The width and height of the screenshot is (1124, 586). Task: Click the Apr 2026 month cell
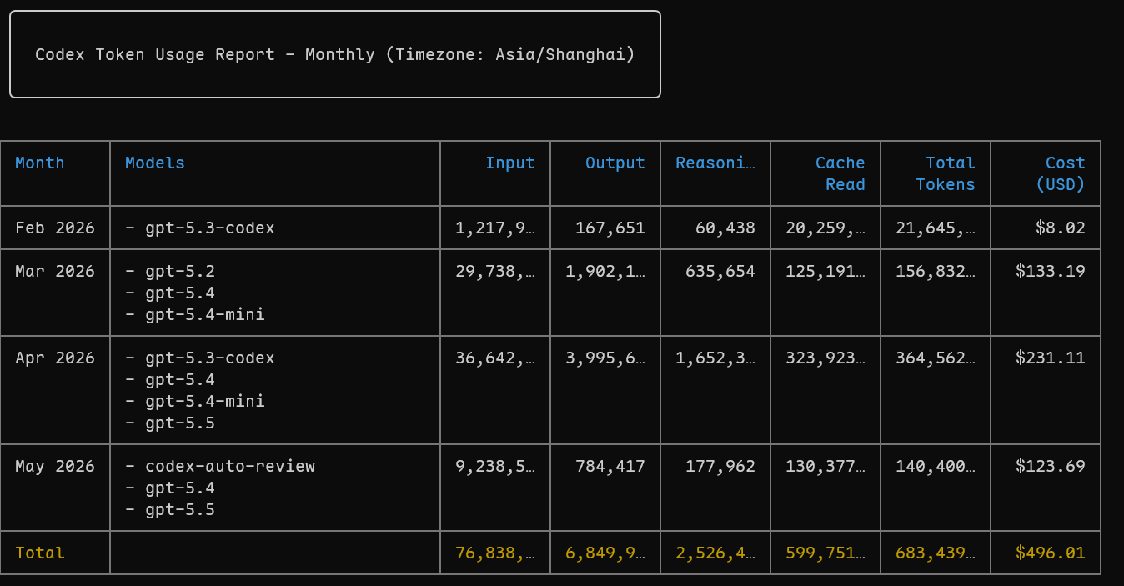[x=55, y=358]
